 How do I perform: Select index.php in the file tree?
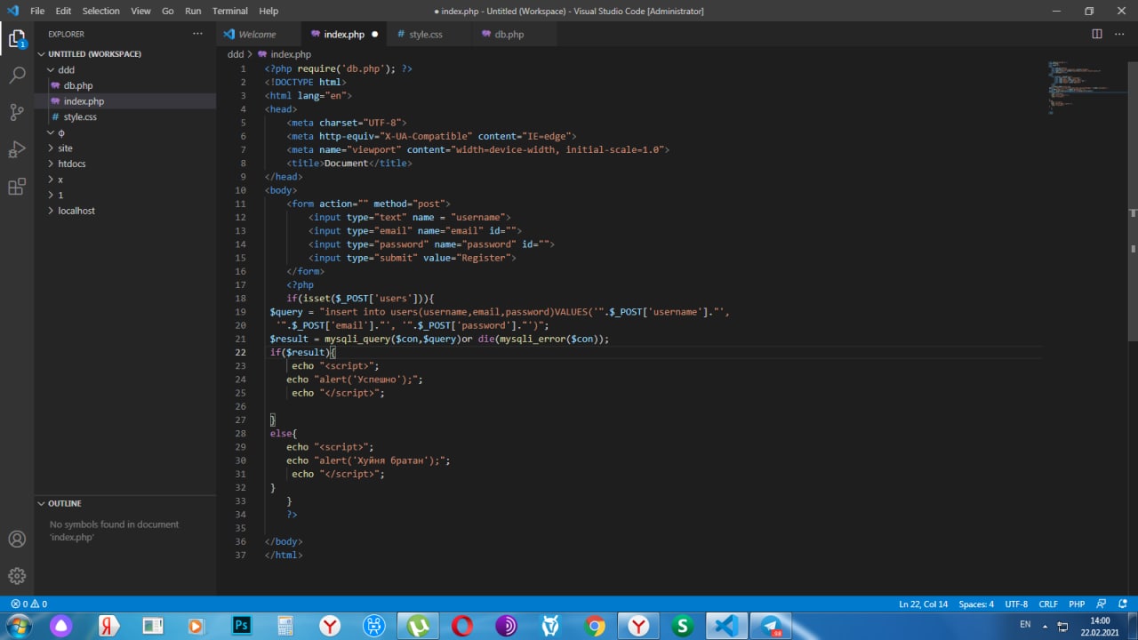click(x=124, y=101)
